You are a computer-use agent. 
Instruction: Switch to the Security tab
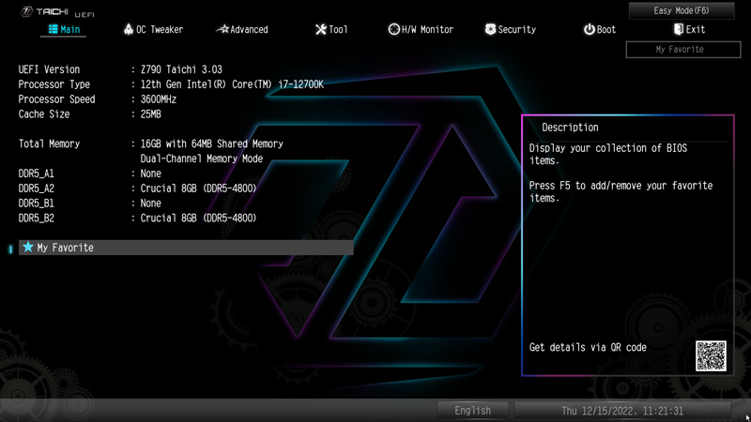510,29
